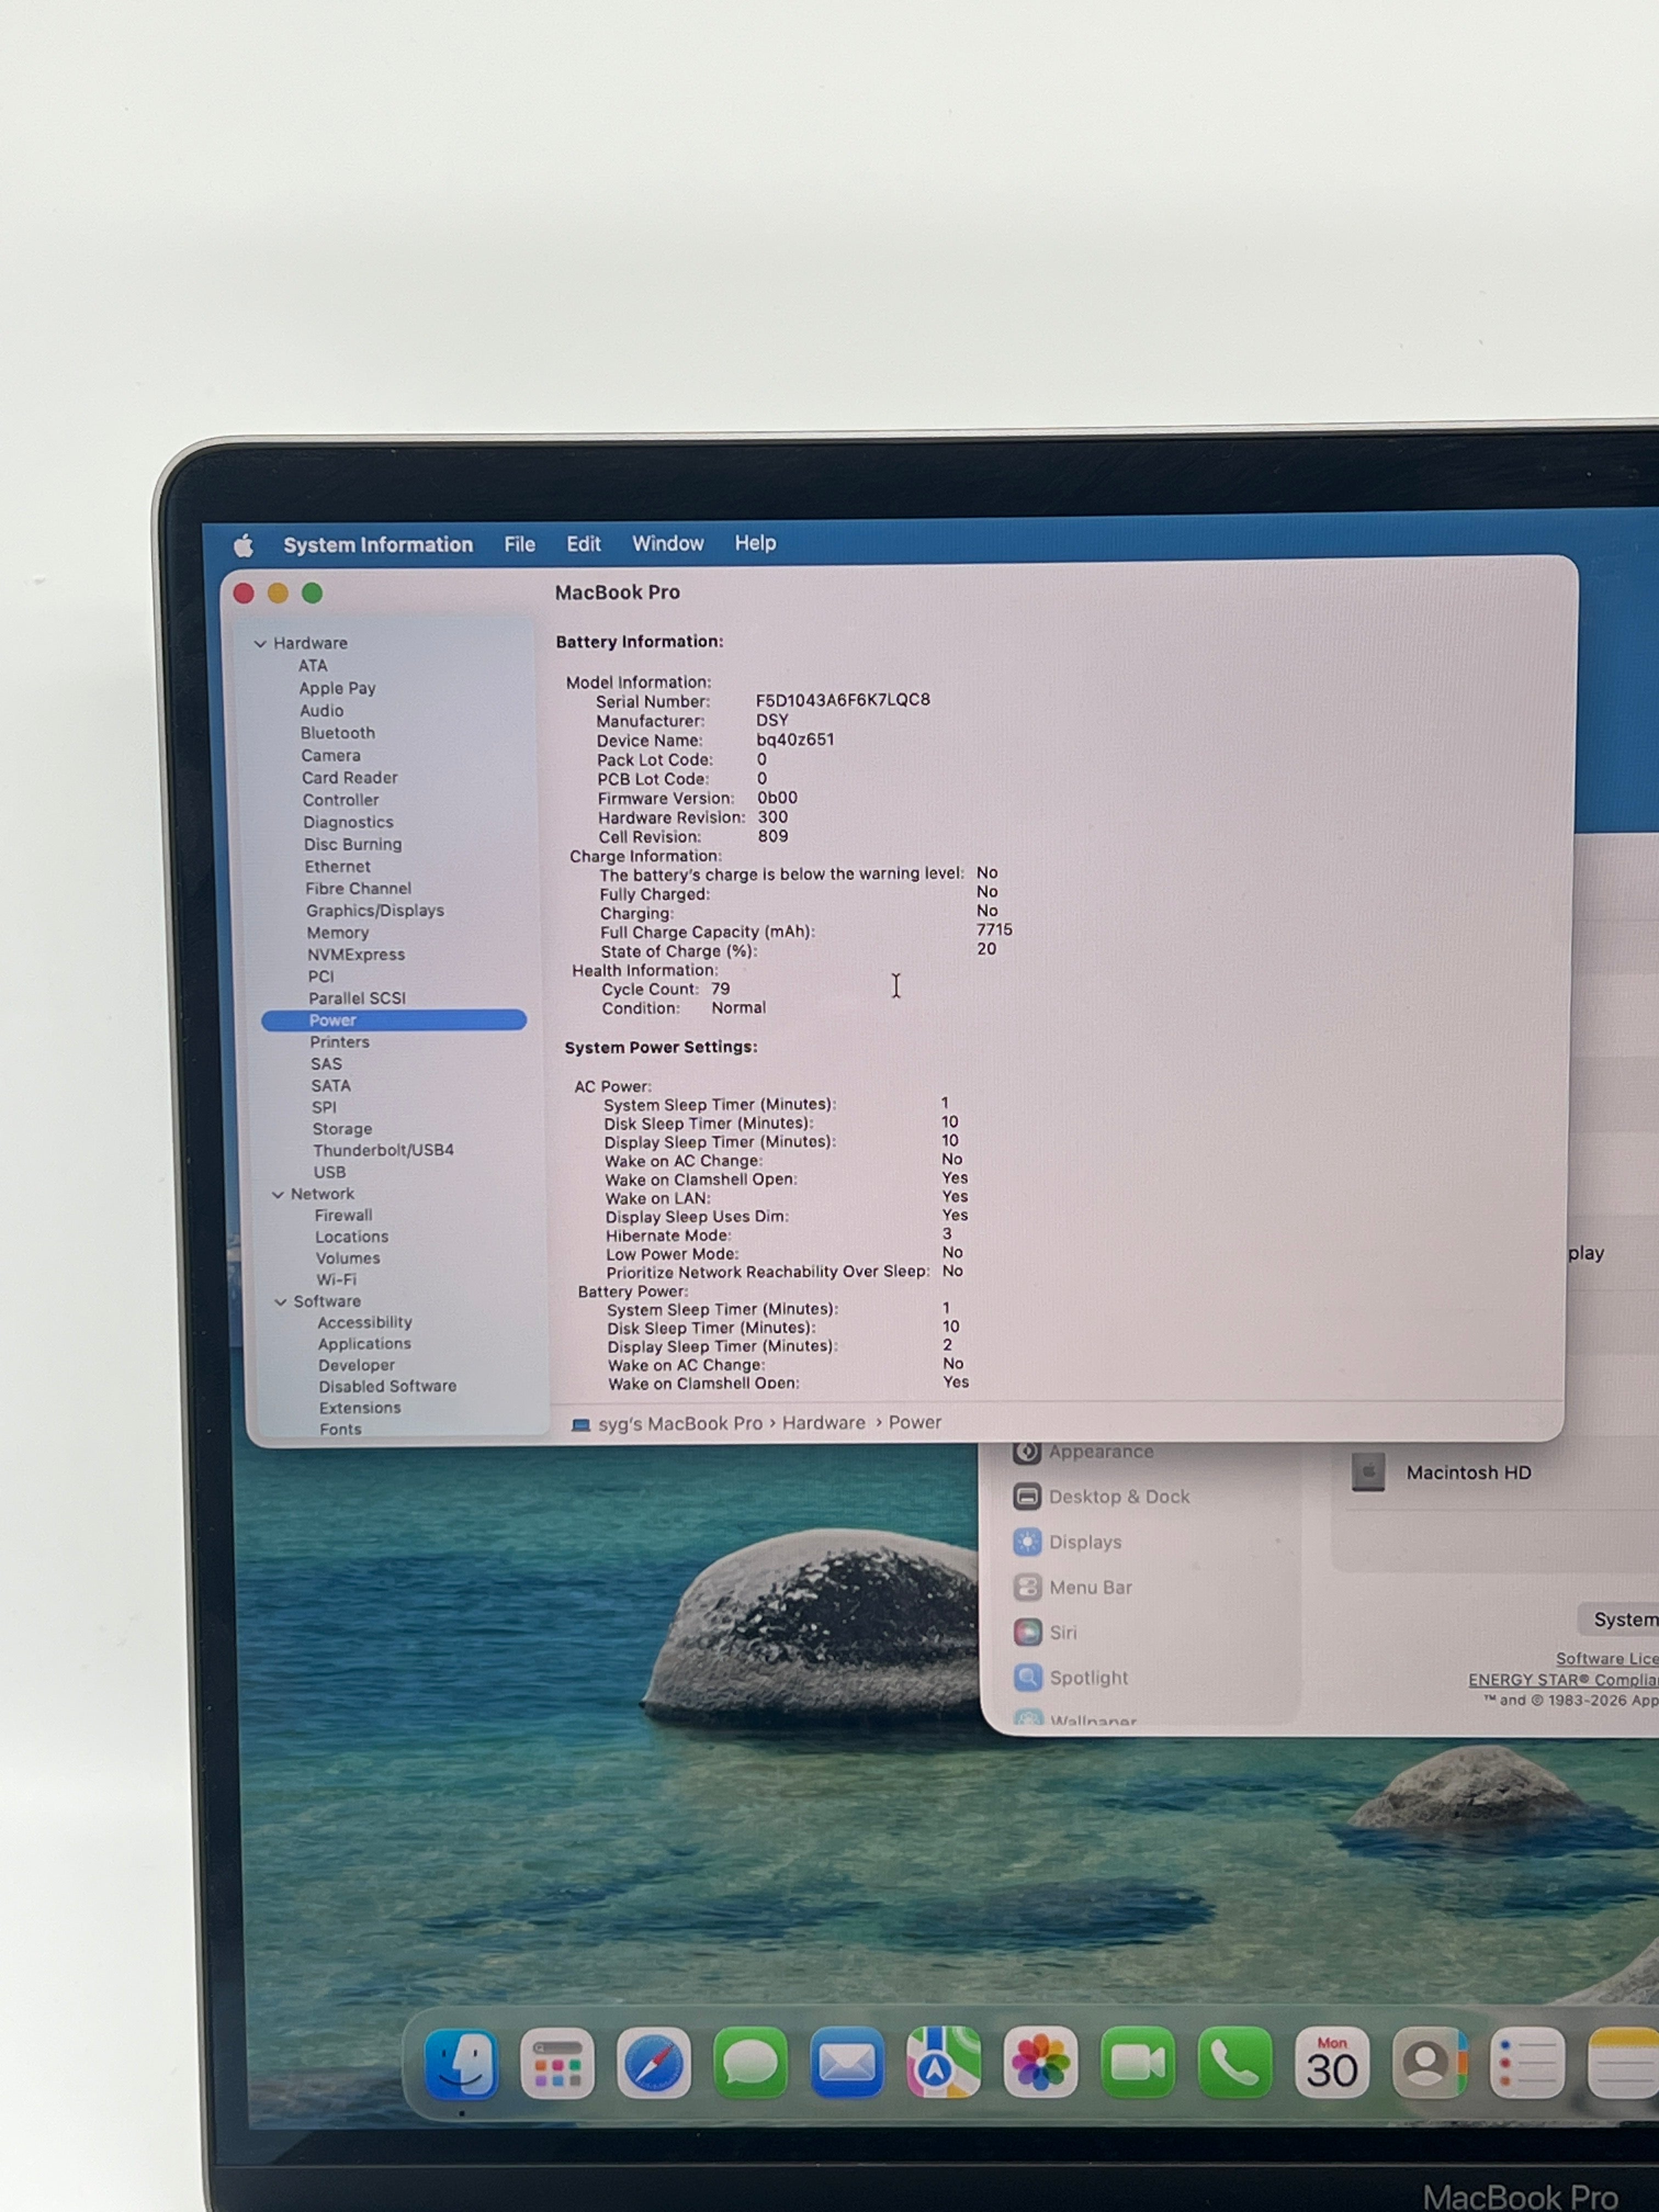This screenshot has height=2212, width=1659.
Task: Click the Software License link
Action: coord(1606,1659)
